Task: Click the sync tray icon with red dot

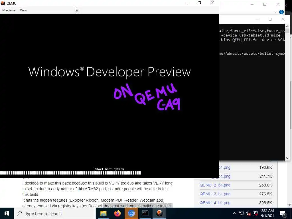Action: [255, 213]
